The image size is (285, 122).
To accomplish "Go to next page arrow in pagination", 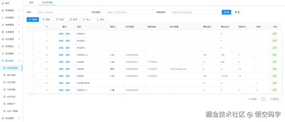I will 267,99.
